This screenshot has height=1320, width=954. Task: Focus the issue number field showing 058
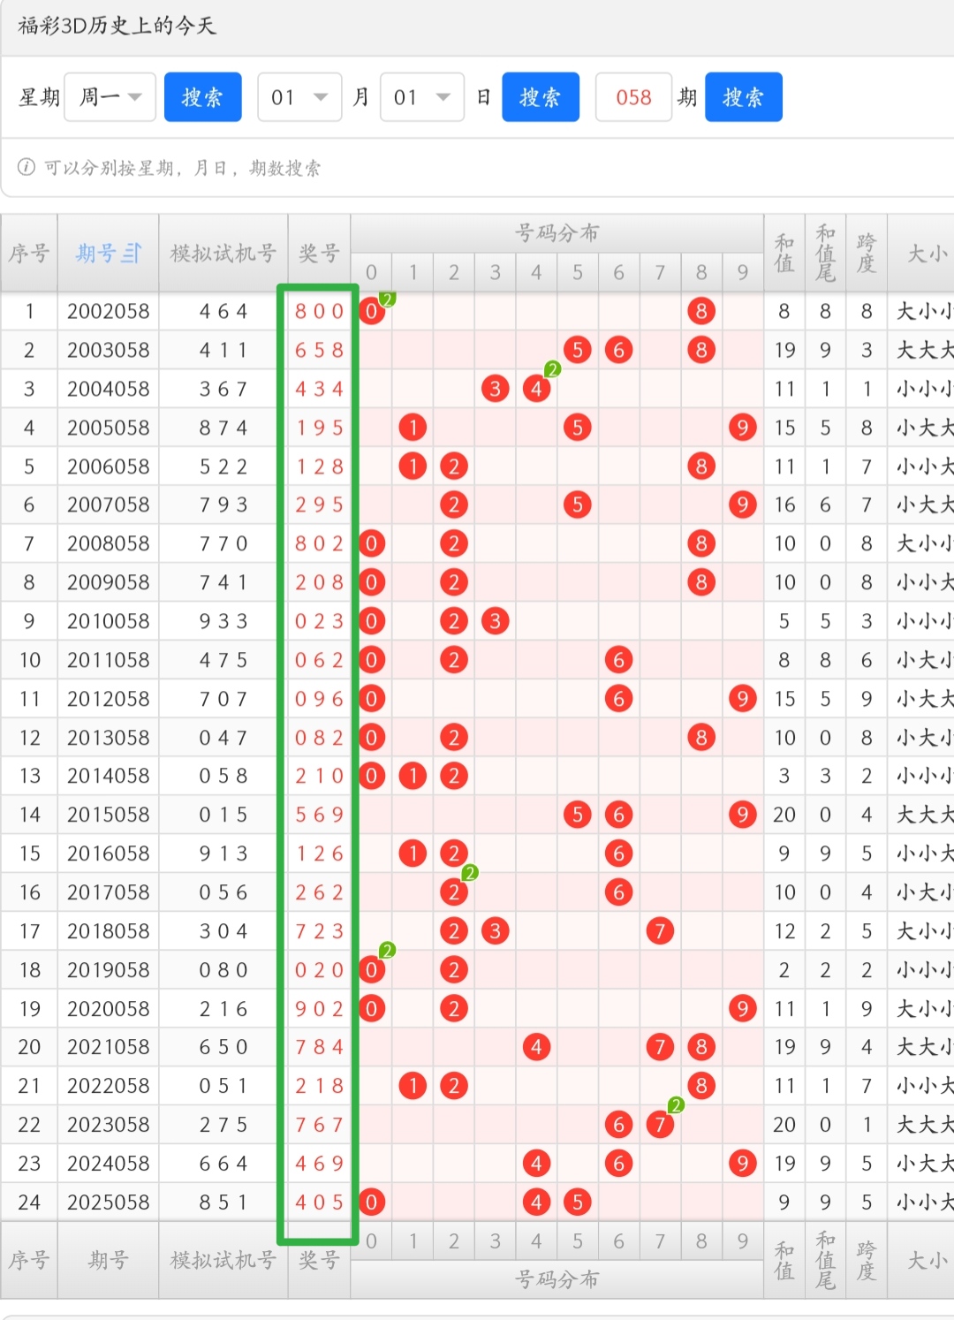coord(633,97)
